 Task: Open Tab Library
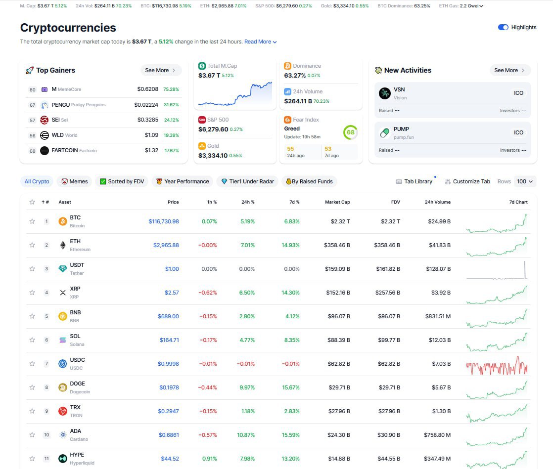[x=414, y=181]
